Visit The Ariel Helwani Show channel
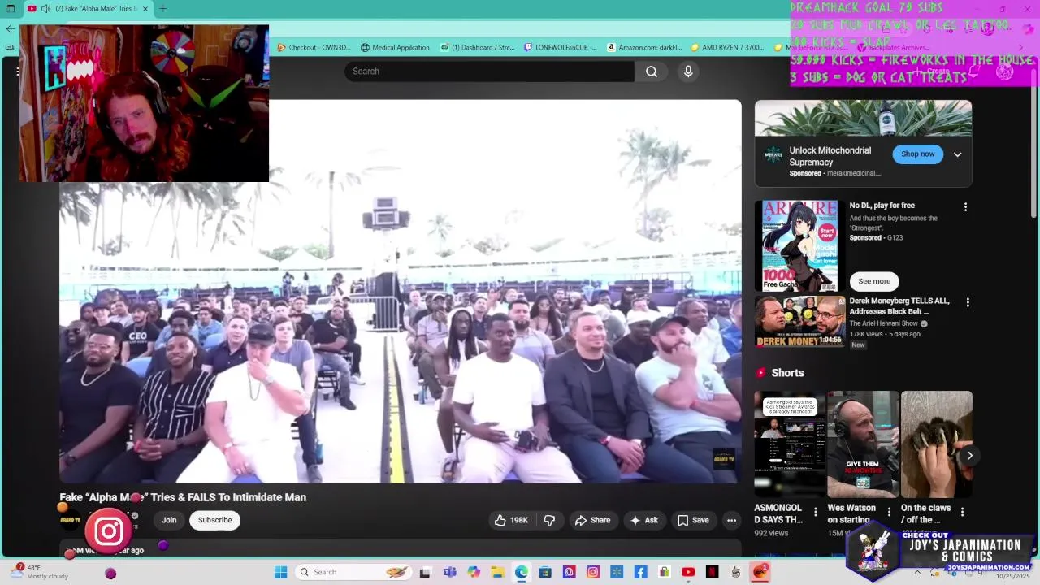The width and height of the screenshot is (1040, 585). tap(883, 323)
